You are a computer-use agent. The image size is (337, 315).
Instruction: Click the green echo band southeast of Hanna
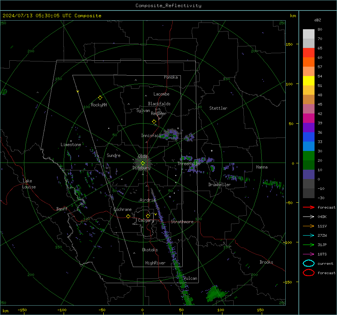[x=273, y=184]
